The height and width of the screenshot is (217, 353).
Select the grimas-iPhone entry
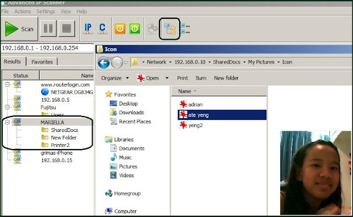point(56,153)
